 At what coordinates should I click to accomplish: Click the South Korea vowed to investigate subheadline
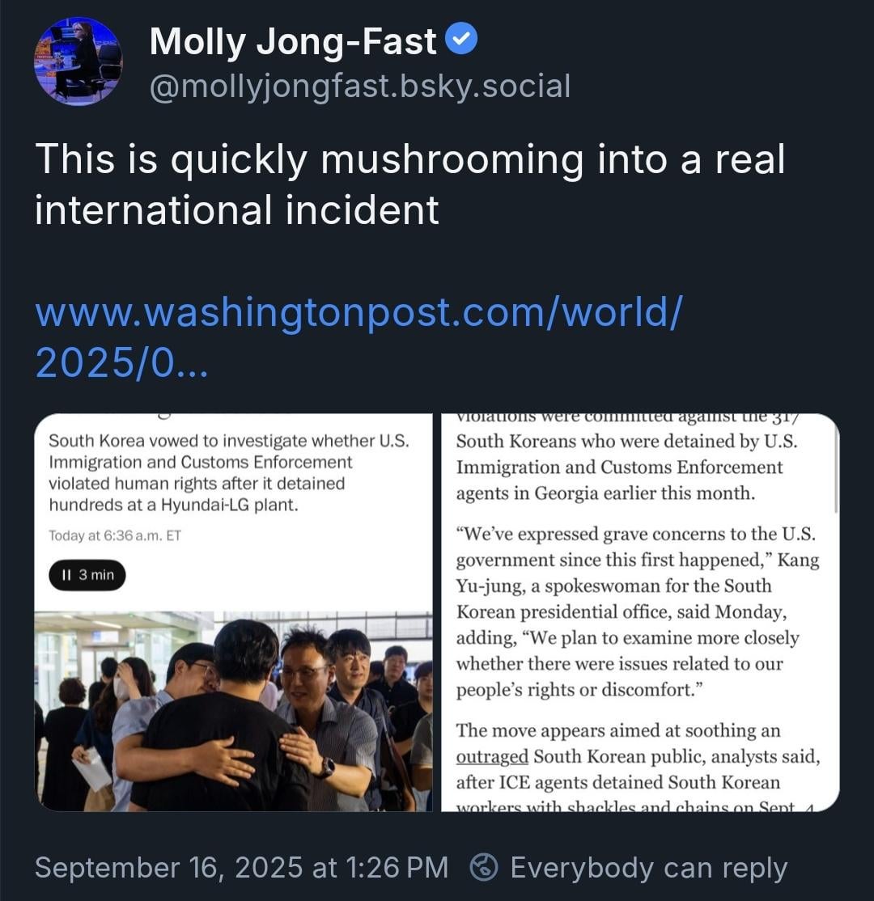(229, 472)
